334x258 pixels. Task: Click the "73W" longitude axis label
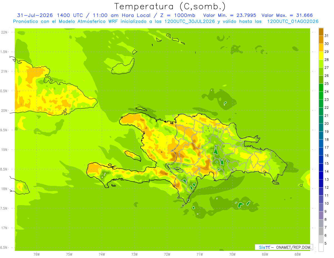tap(134, 254)
